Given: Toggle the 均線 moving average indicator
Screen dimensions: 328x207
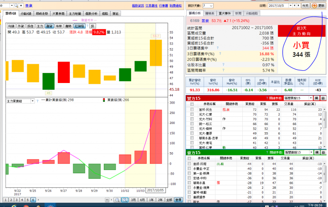Looking at the screenshot, I should 11,26.
